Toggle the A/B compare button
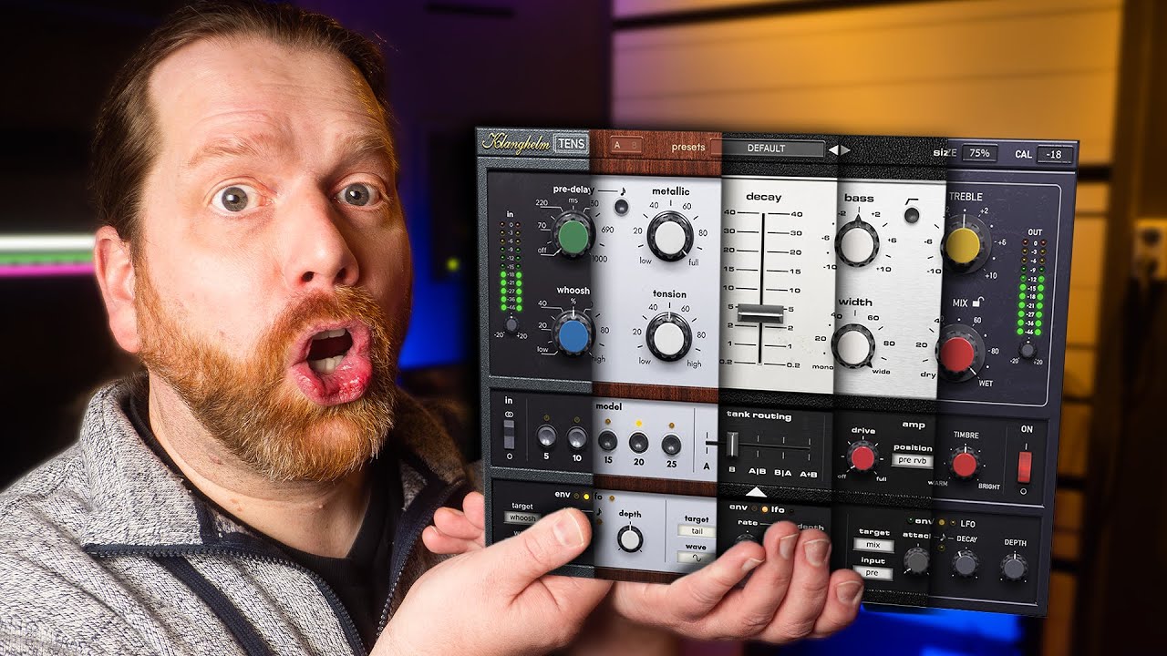1167x656 pixels. [627, 146]
